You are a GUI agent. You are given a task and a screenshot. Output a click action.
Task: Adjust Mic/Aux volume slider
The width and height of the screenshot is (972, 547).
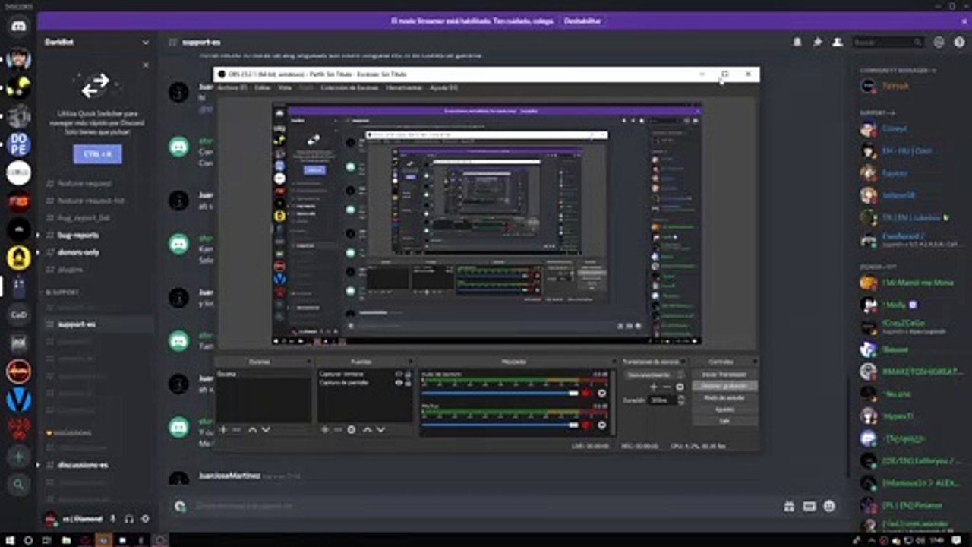[x=500, y=425]
